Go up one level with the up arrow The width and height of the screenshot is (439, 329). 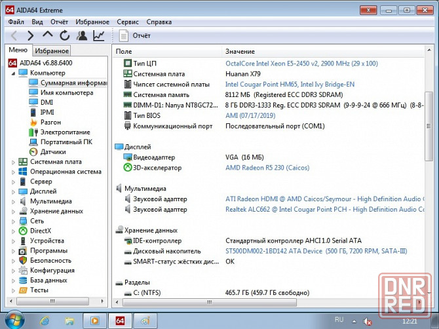pyautogui.click(x=48, y=35)
